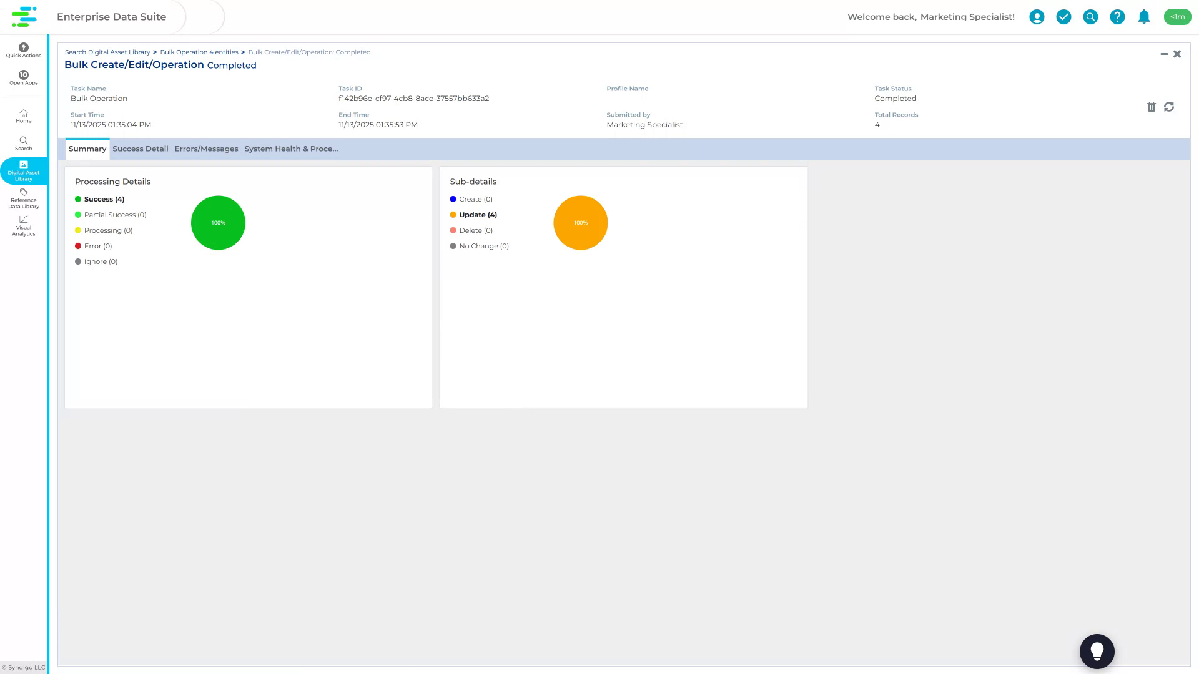Open the Open Apps panel
This screenshot has height=674, width=1199.
coord(23,78)
